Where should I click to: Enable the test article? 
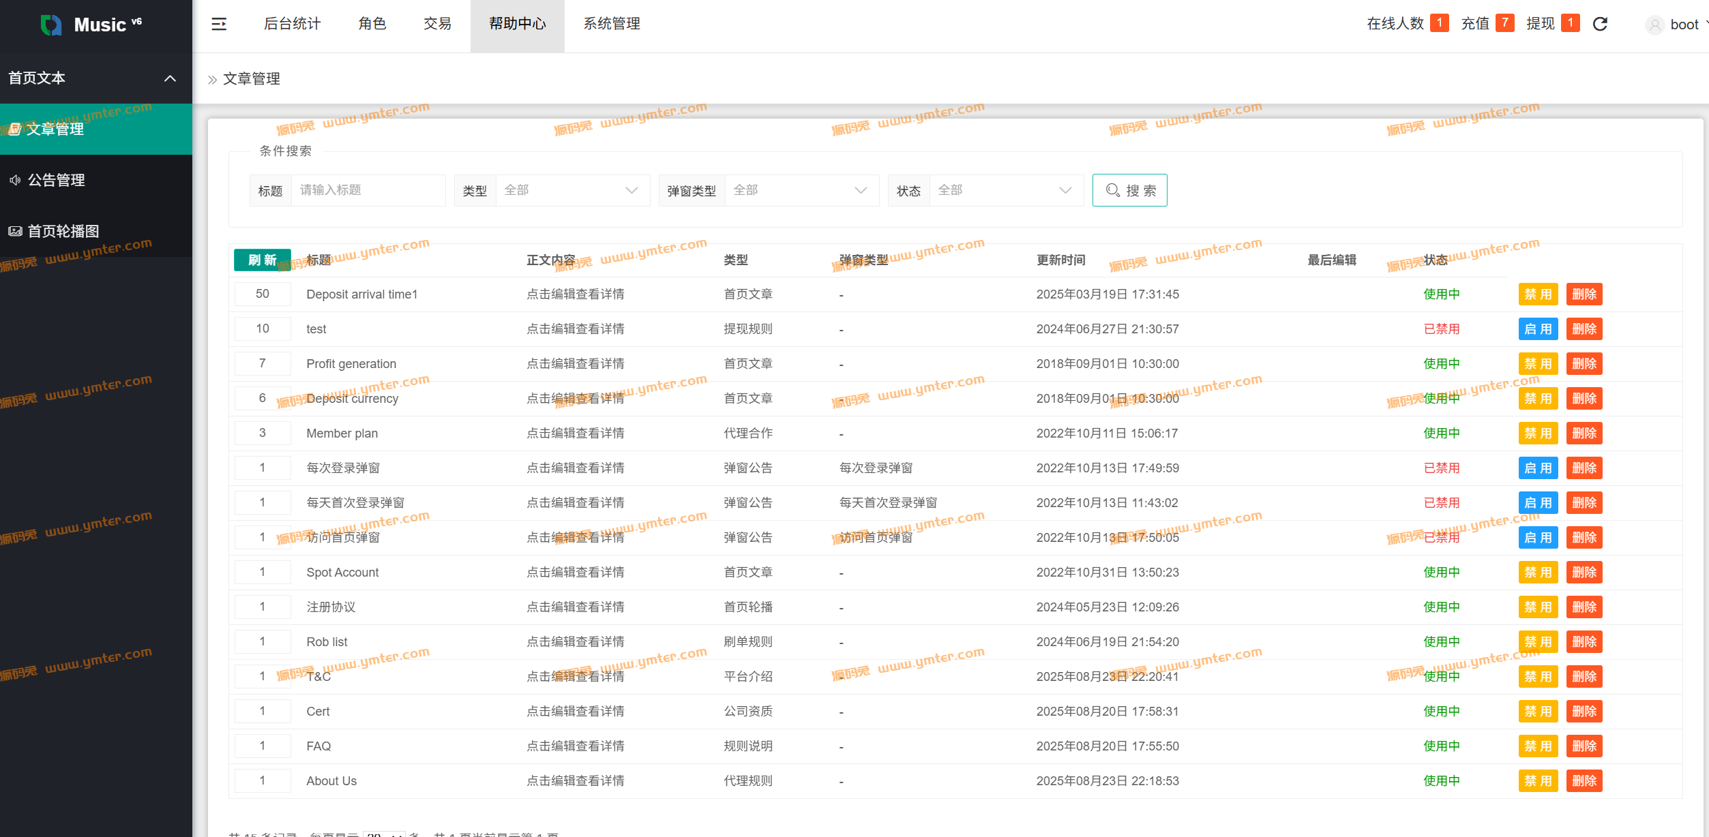point(1538,329)
